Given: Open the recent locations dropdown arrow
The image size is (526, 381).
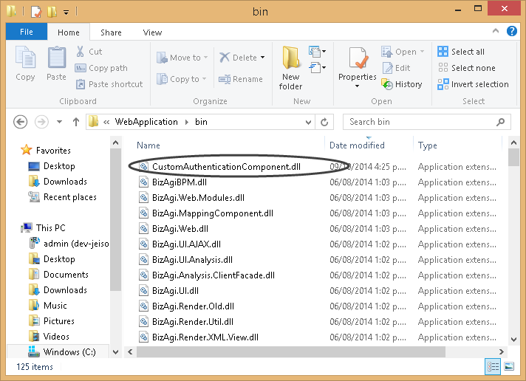Looking at the screenshot, I should 59,122.
